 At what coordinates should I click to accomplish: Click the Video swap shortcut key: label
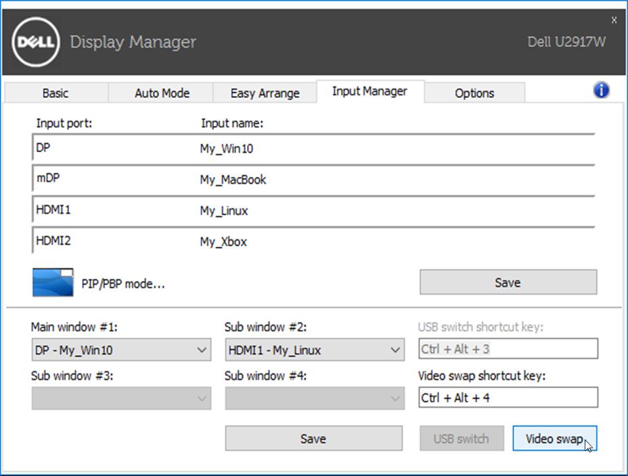[482, 376]
